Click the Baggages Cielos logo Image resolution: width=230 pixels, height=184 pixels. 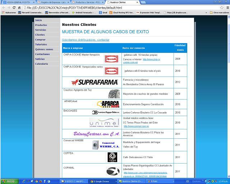click(106, 112)
